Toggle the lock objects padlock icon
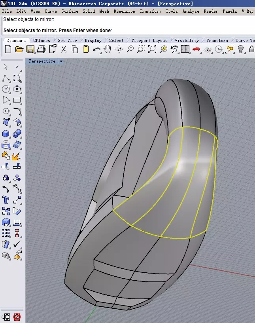Image resolution: width=255 pixels, height=323 pixels. [251, 49]
